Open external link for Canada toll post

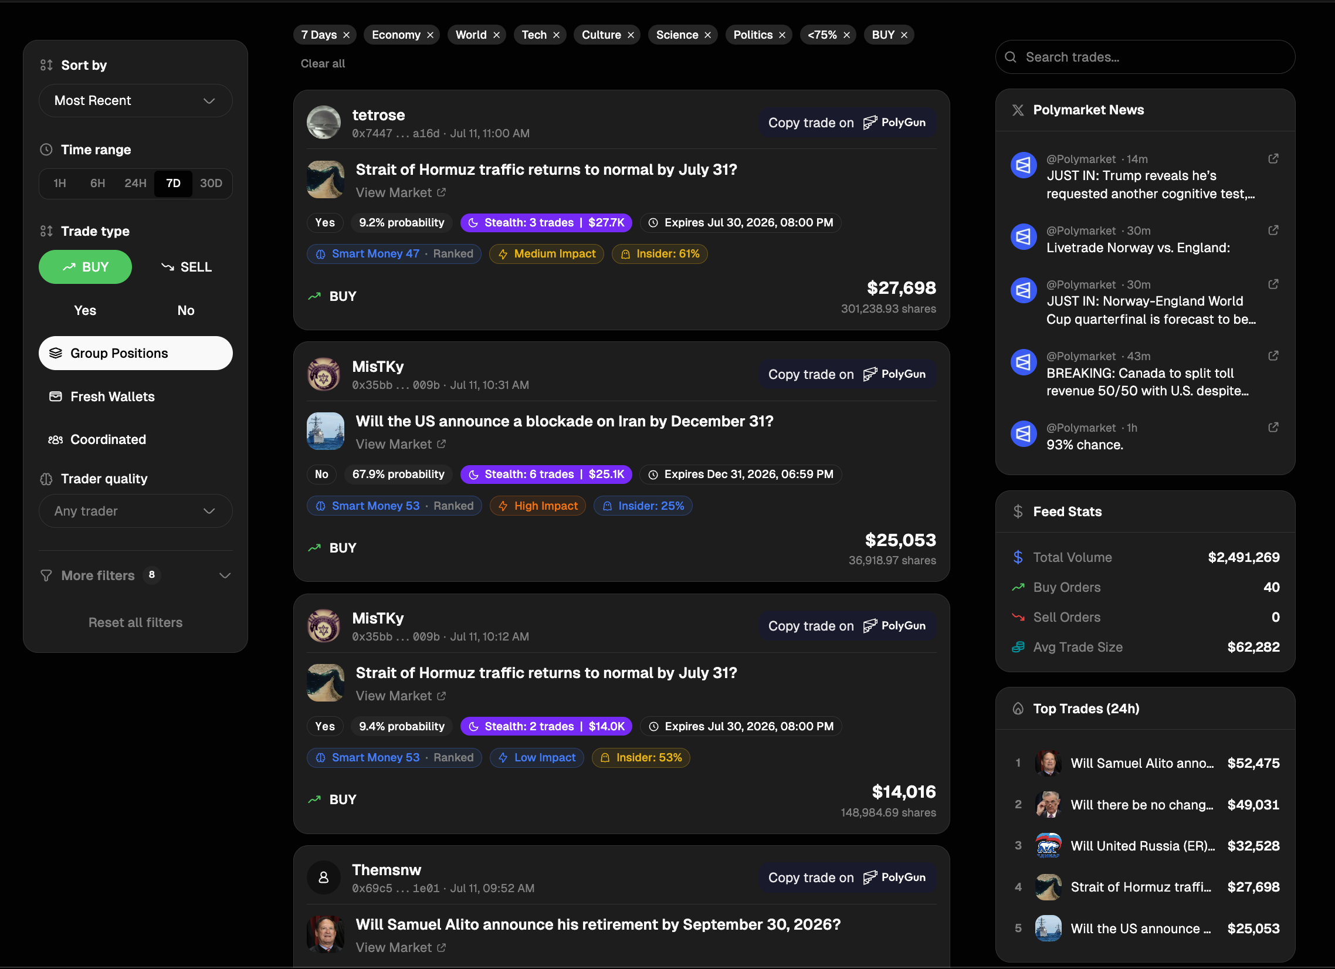click(x=1273, y=355)
